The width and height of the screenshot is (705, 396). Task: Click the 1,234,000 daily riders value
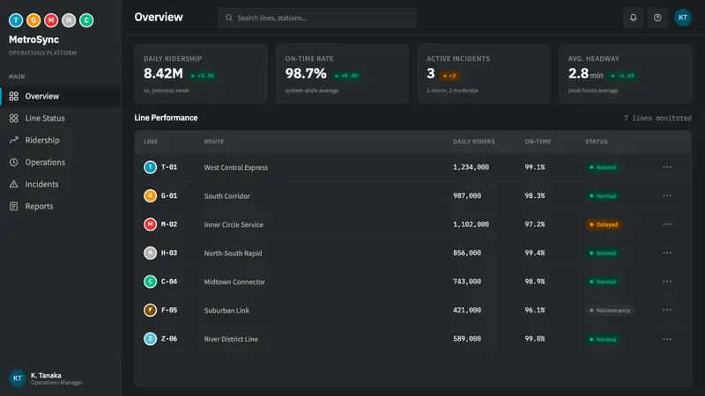471,167
